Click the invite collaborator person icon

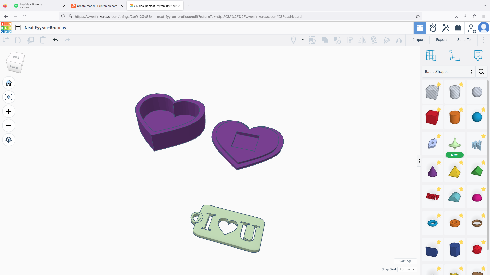(471, 28)
